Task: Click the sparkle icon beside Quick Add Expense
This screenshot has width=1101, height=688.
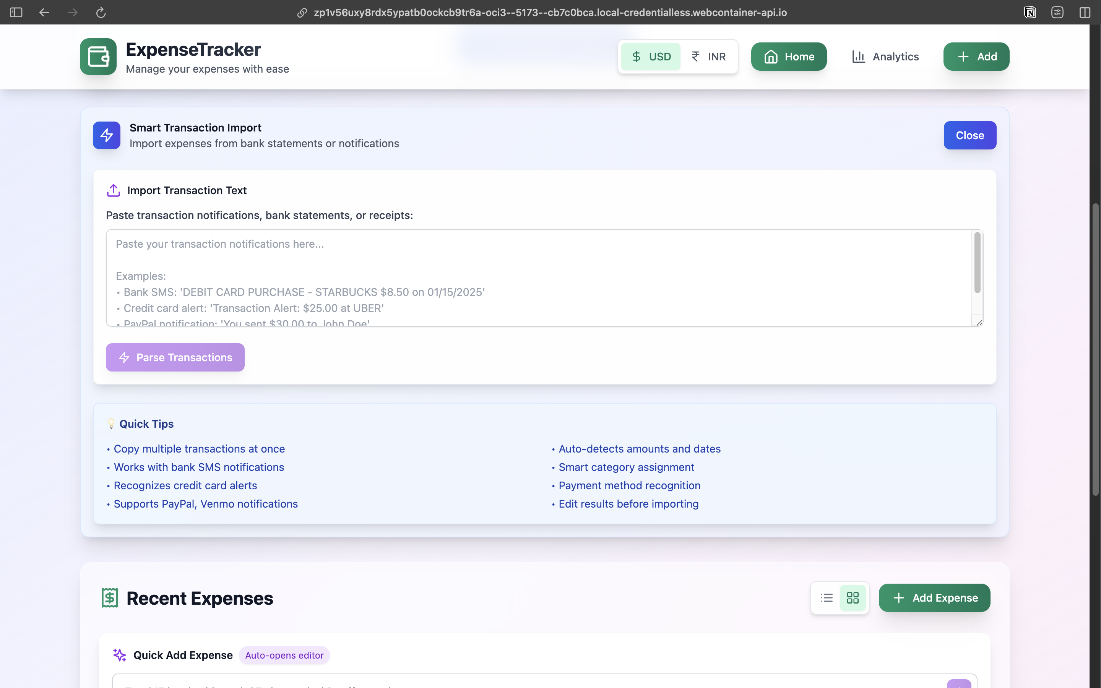Action: [119, 655]
